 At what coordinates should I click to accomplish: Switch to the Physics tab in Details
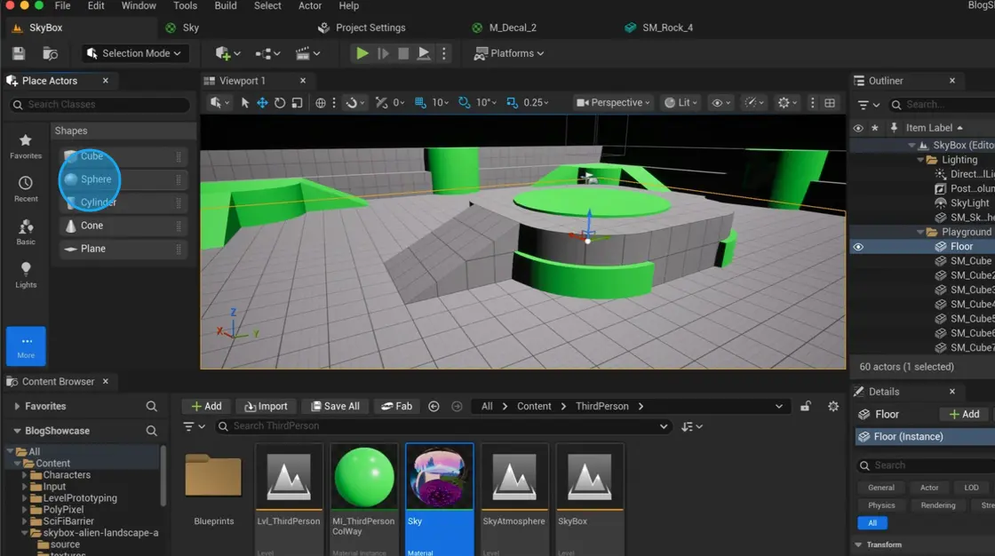coord(881,504)
